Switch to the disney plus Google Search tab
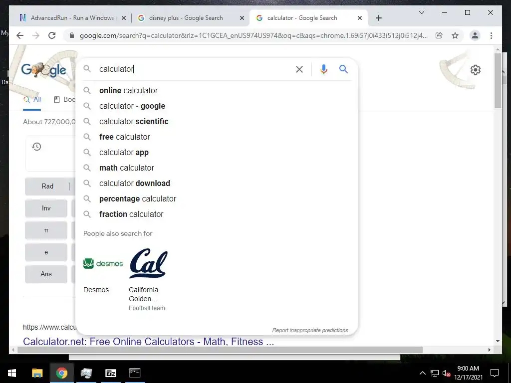The image size is (511, 383). (190, 18)
